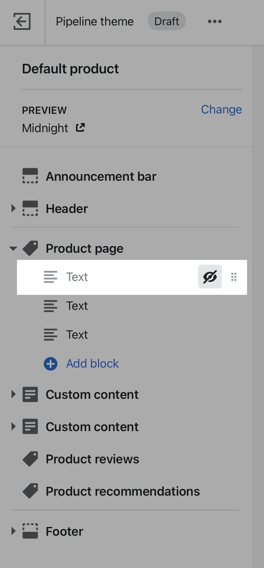Click the drag handle on highlighted Text block
The height and width of the screenshot is (568, 264).
click(234, 277)
